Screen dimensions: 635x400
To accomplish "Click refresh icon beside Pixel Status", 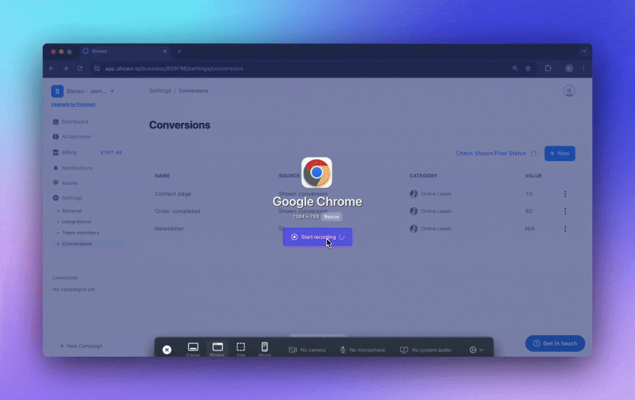I will 534,153.
